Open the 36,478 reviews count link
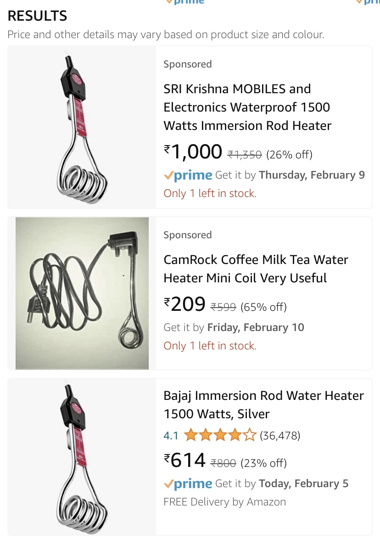The image size is (380, 539). point(280,436)
